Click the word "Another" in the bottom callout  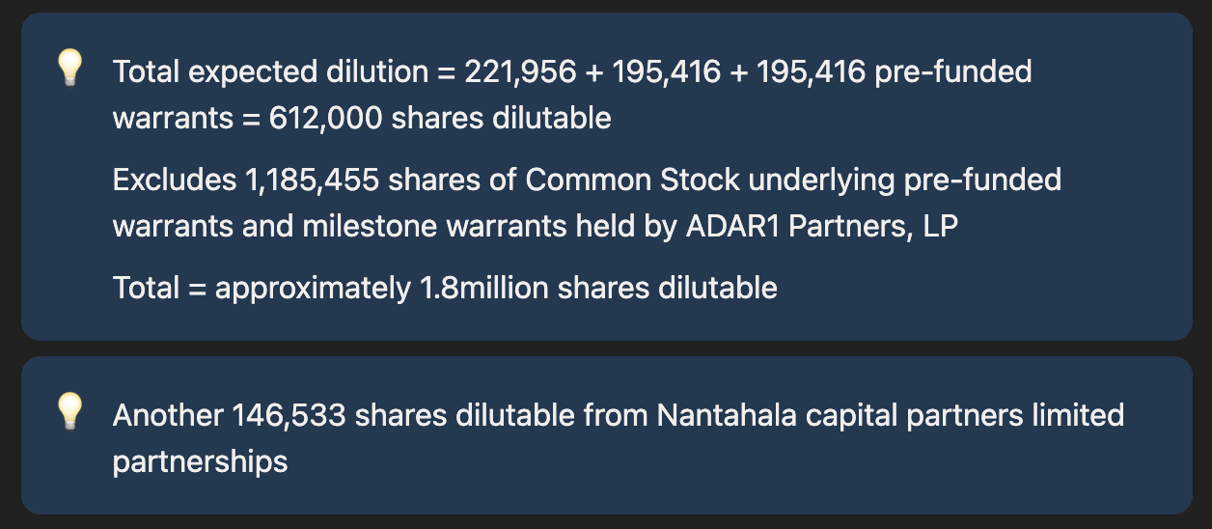[168, 415]
